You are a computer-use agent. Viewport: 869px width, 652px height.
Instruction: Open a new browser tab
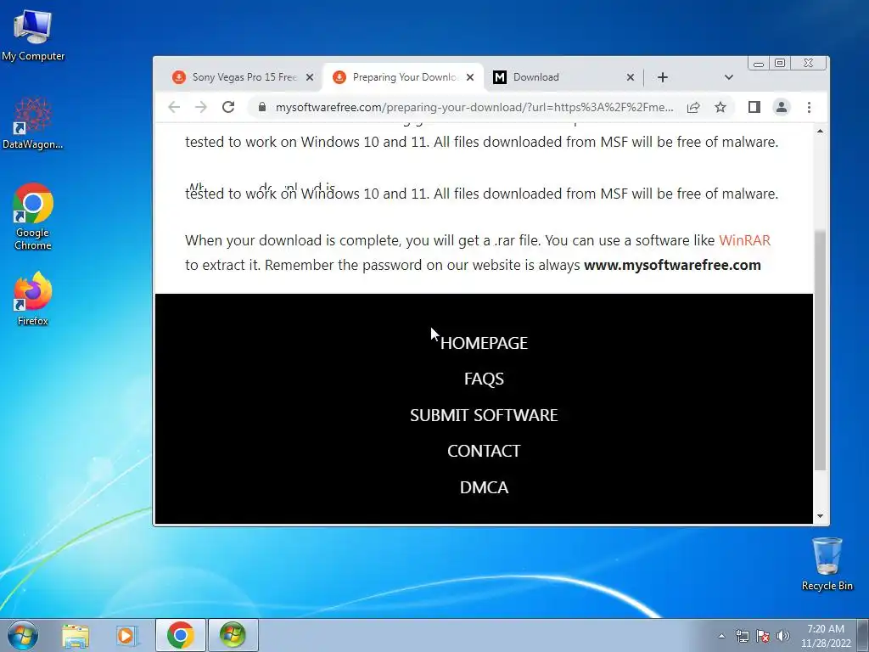663,77
